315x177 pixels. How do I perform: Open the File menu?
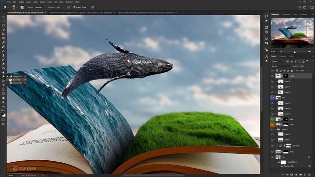coord(9,2)
